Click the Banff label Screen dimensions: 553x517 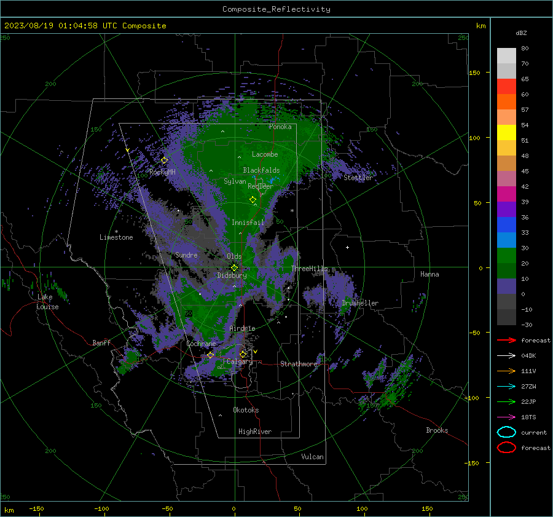101,342
